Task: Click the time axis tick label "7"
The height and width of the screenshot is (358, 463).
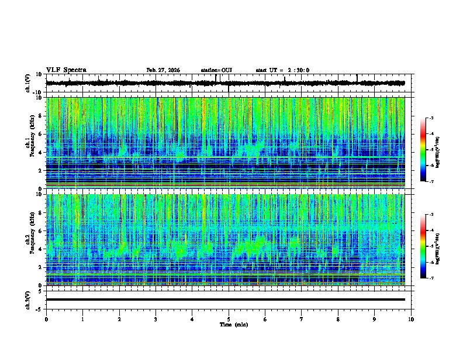Action: (302, 319)
